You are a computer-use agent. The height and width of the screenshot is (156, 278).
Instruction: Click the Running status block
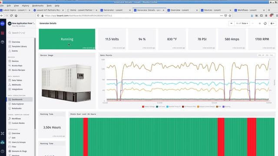[67, 39]
